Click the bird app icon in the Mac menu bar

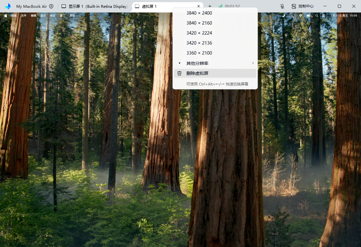(x=284, y=16)
